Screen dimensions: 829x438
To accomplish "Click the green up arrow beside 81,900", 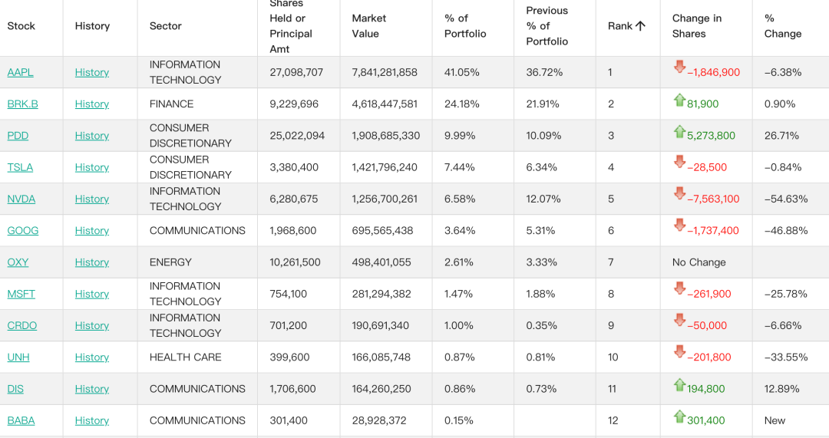I will click(679, 99).
